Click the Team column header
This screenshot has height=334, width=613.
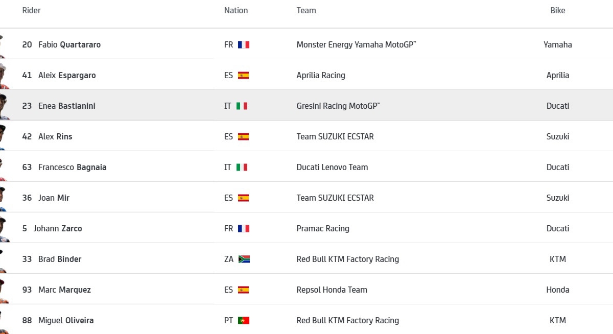tap(306, 11)
